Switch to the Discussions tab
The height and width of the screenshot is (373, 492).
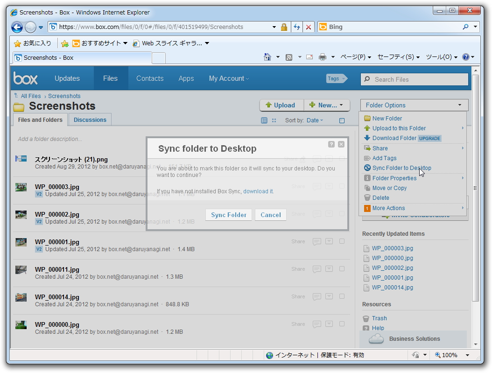(90, 120)
